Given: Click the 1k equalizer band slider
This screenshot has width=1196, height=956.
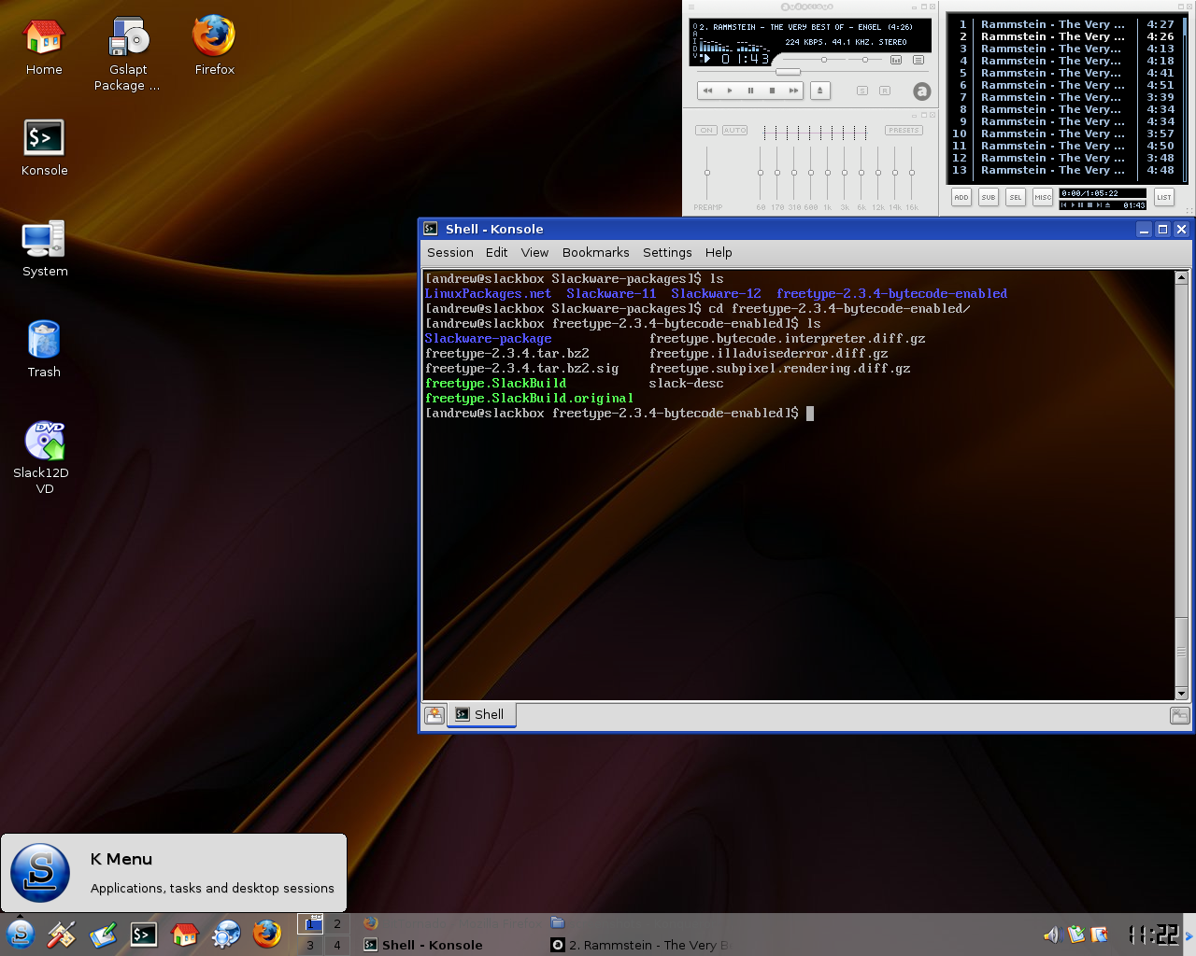Looking at the screenshot, I should (828, 173).
